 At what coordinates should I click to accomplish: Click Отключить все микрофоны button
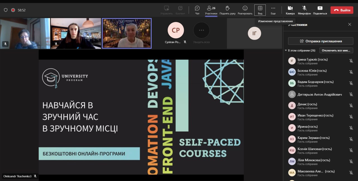(x=336, y=50)
